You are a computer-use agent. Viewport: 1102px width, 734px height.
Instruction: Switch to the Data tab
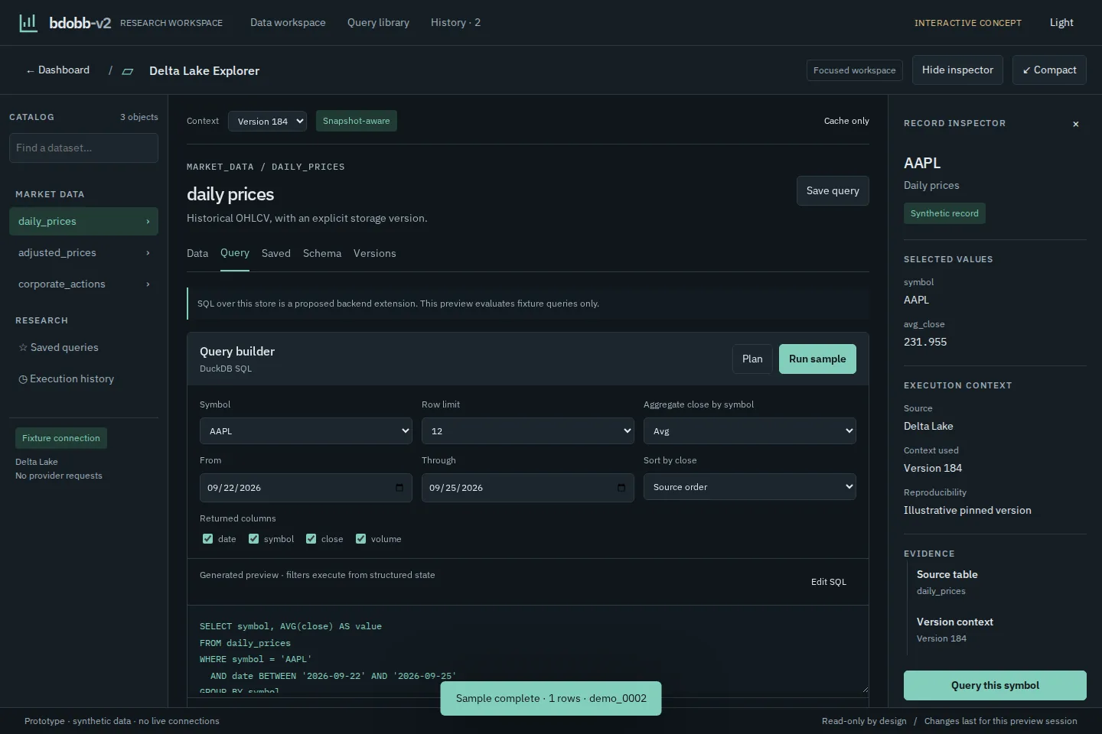point(197,253)
